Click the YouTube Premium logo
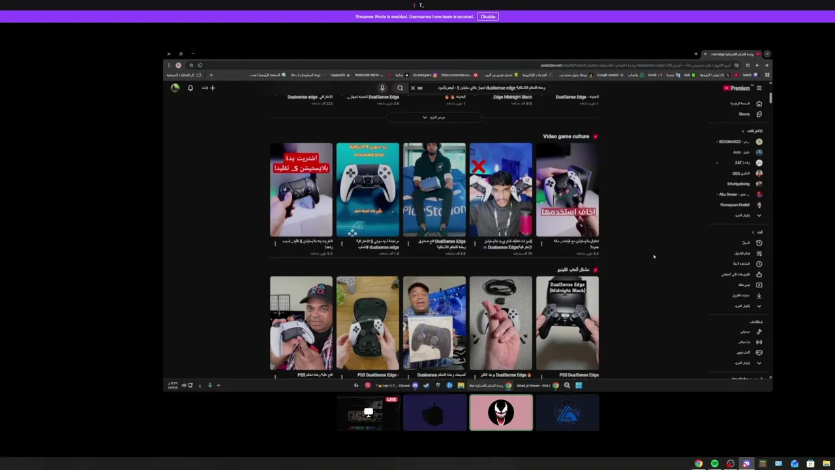 pyautogui.click(x=736, y=88)
